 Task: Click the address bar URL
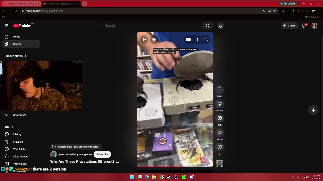[44, 11]
